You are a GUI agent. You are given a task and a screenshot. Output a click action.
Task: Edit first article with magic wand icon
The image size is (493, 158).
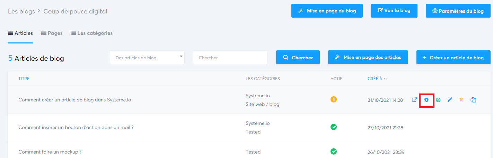point(450,100)
